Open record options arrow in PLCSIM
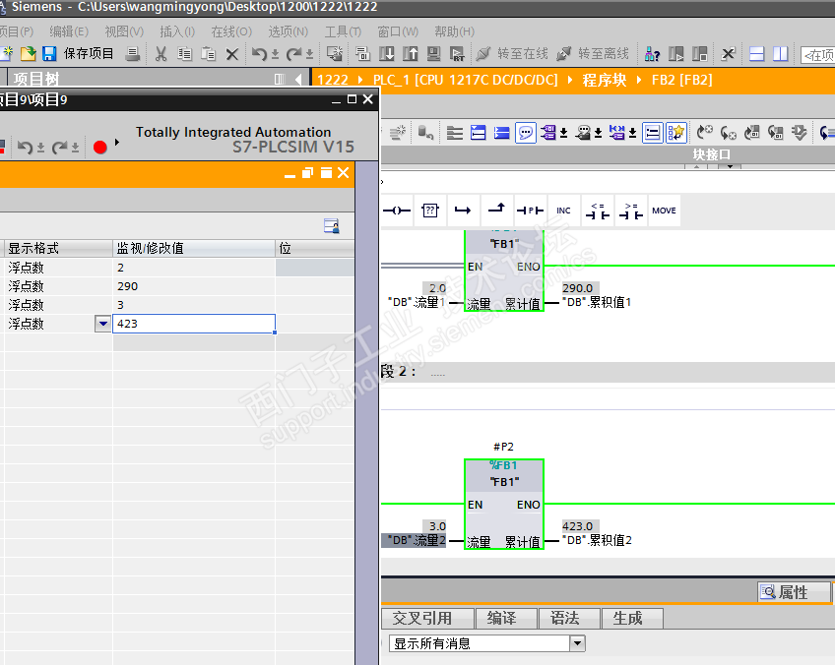The height and width of the screenshot is (665, 835). [117, 143]
